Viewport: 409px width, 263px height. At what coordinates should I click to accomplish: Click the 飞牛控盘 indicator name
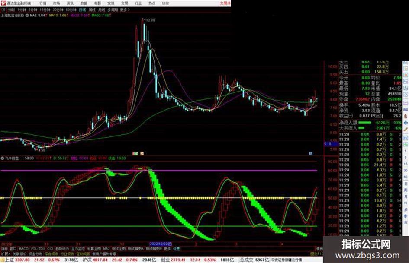pos(12,158)
